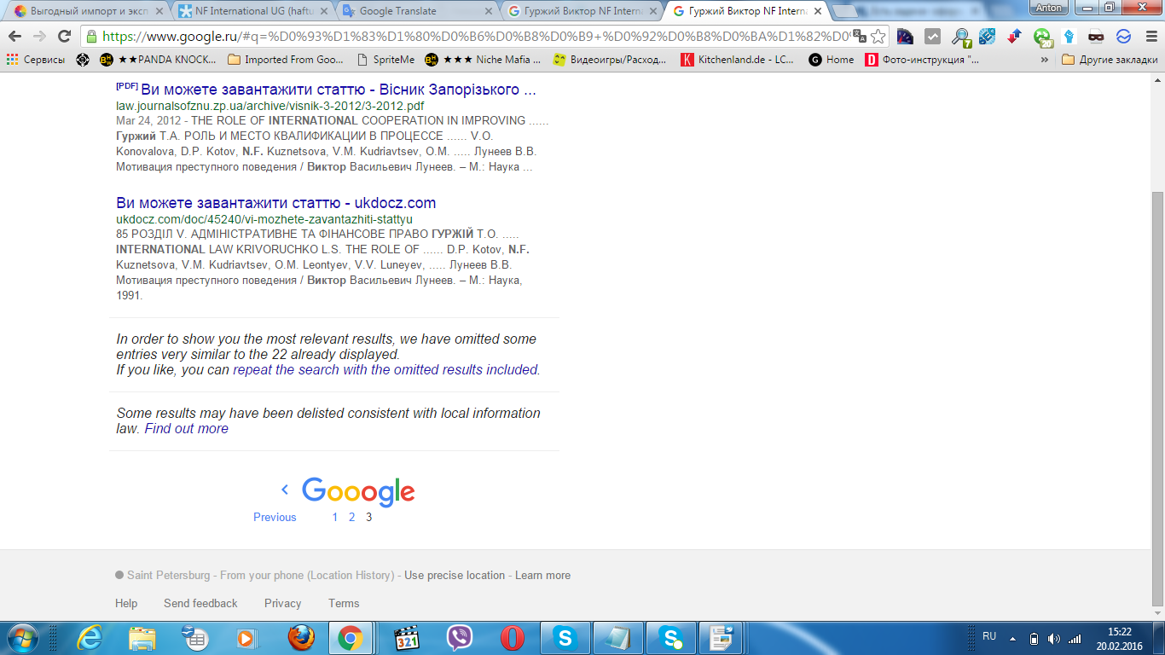
Task: Launch Internet Explorer from the taskbar
Action: (90, 638)
